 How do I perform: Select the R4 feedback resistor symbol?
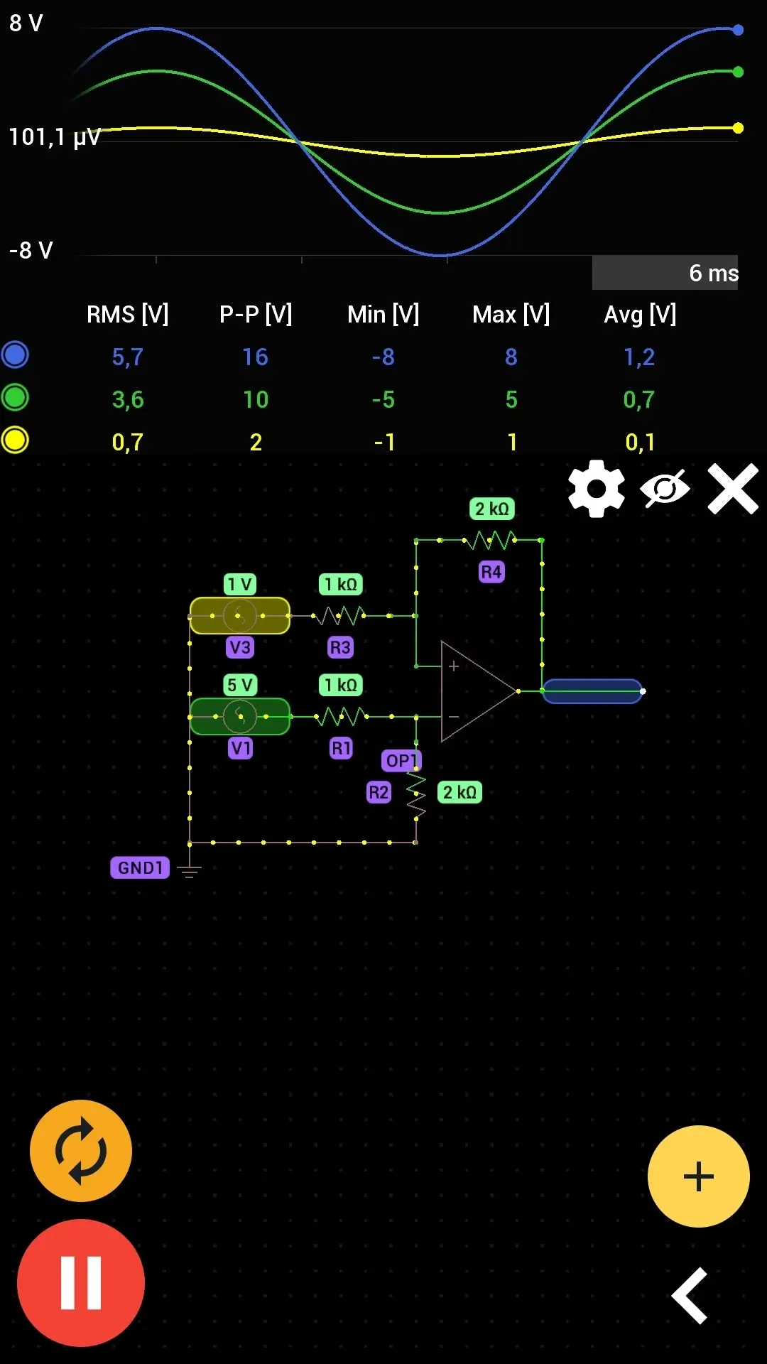pos(490,541)
